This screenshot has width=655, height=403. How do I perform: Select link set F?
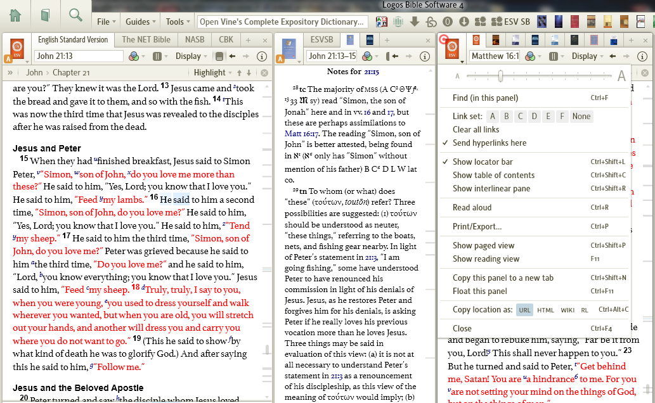(x=562, y=116)
